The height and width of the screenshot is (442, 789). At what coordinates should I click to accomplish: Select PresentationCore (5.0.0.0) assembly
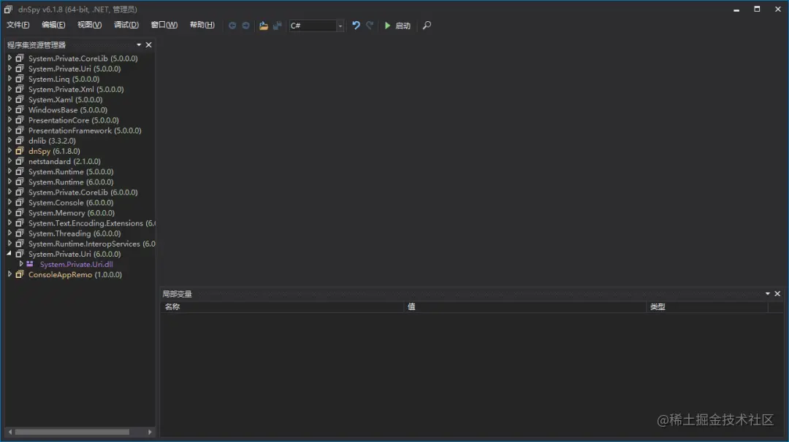point(74,120)
